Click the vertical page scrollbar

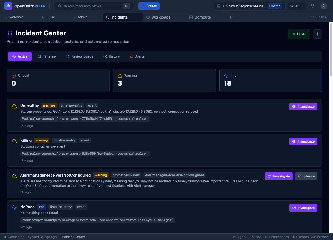click(331, 50)
